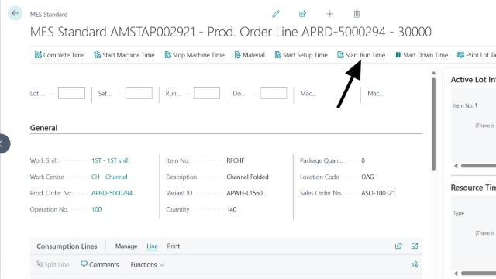This screenshot has width=496, height=279.
Task: Click Stop Machine Time
Action: pyautogui.click(x=195, y=55)
